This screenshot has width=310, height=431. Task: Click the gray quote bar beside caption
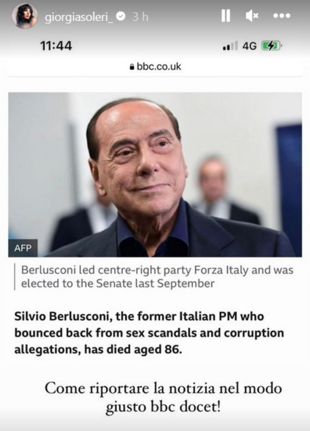pyautogui.click(x=15, y=277)
